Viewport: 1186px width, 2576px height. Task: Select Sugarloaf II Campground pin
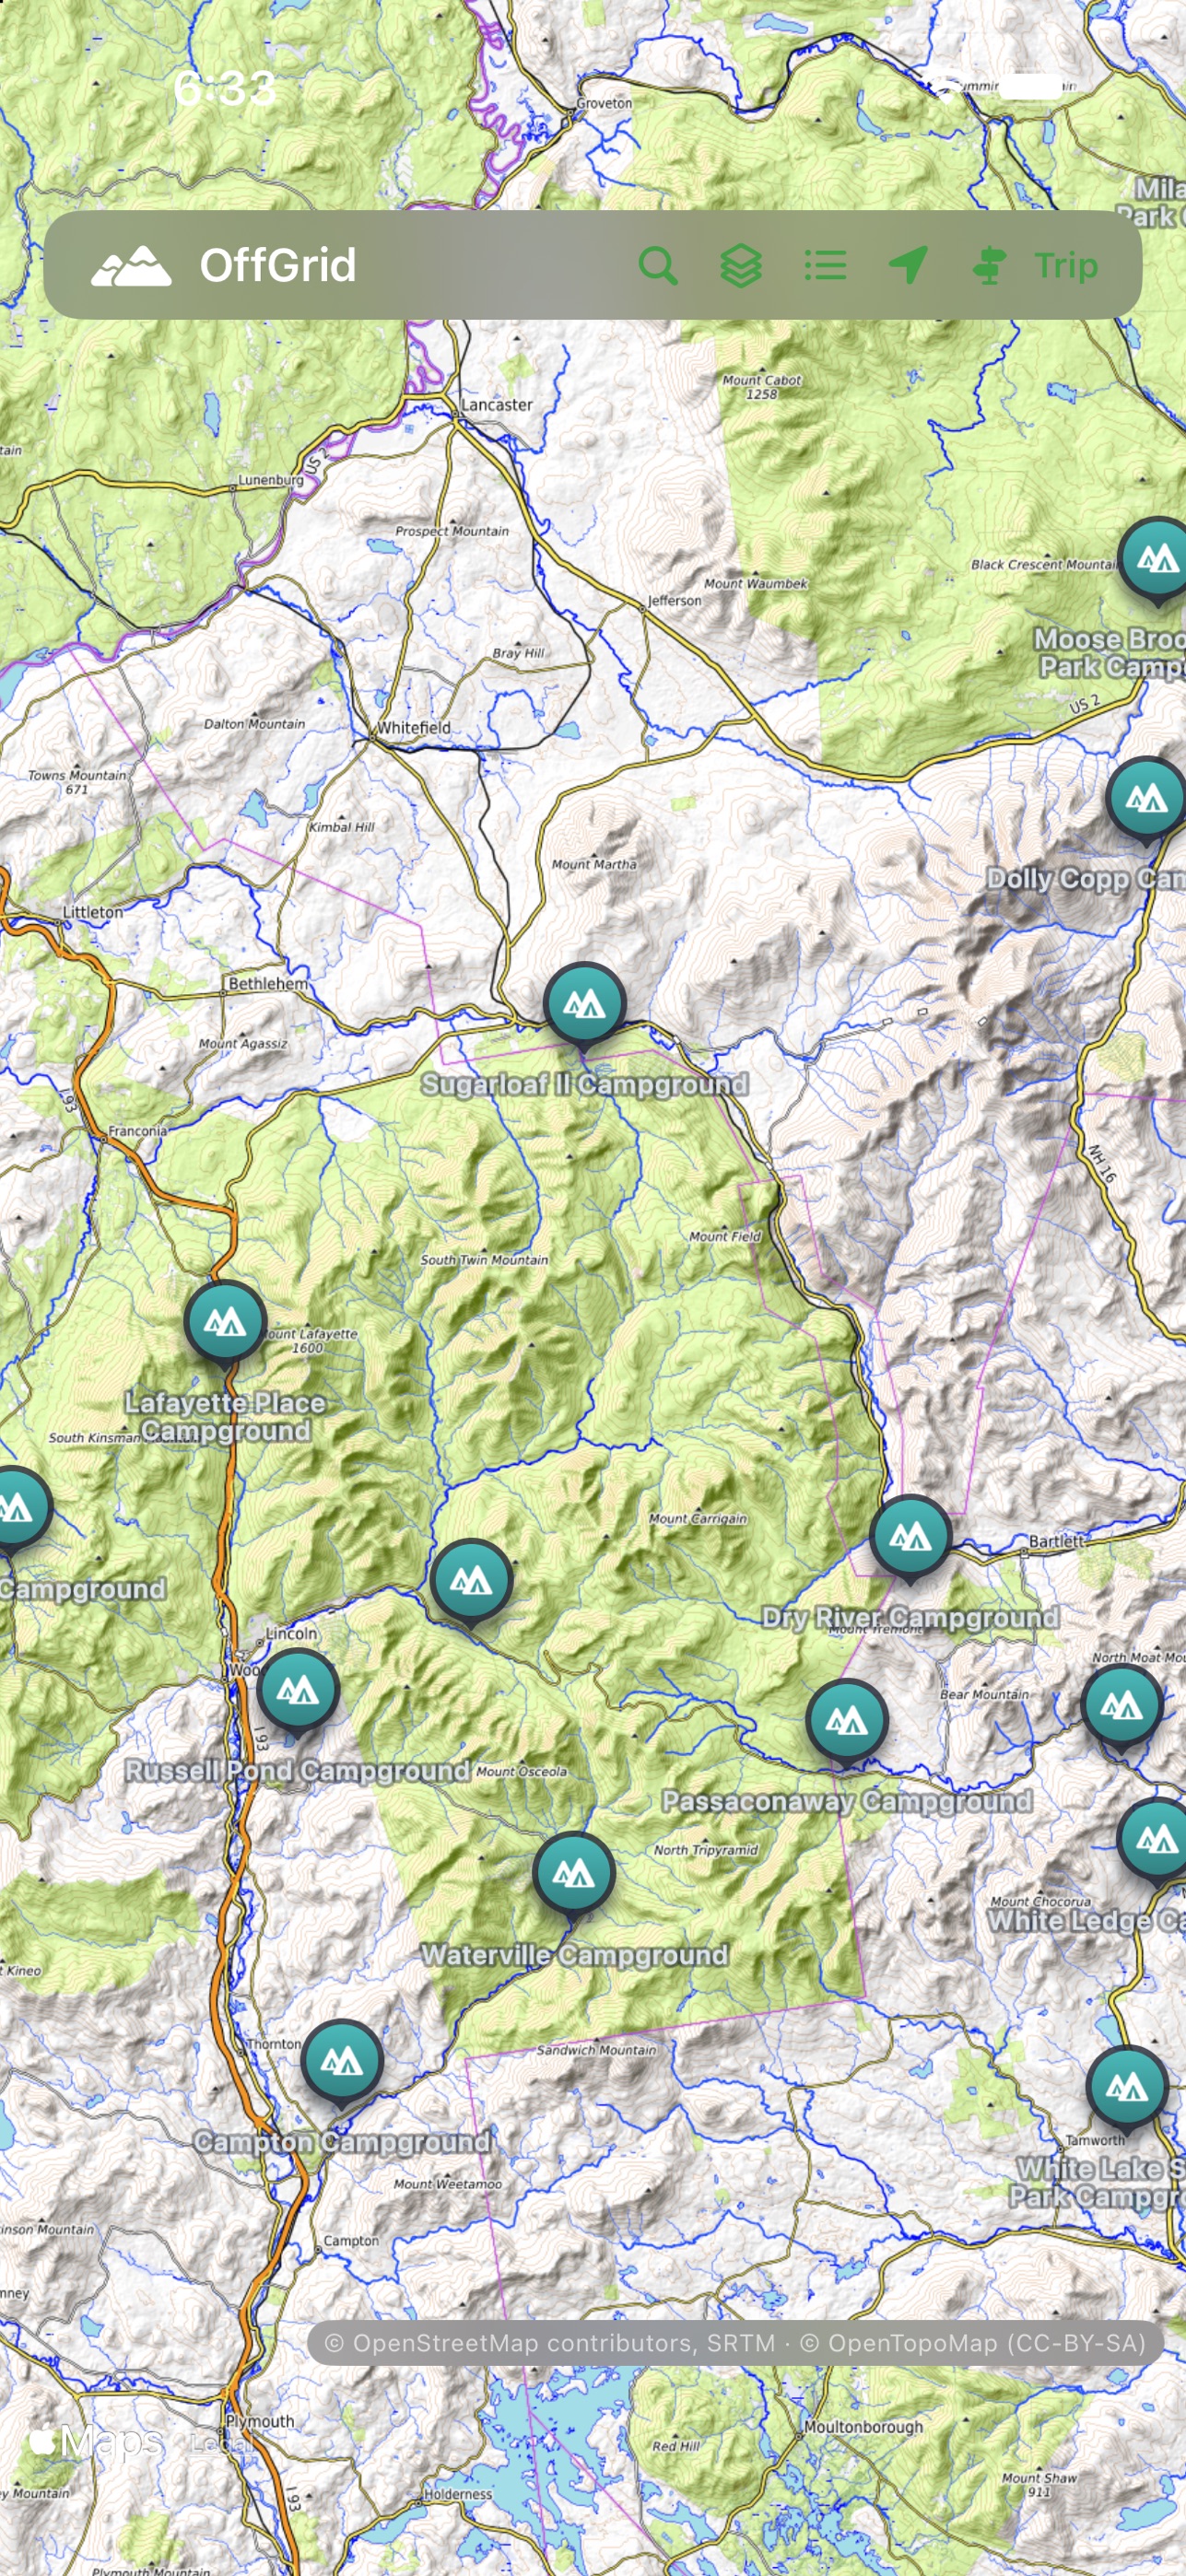585,1004
